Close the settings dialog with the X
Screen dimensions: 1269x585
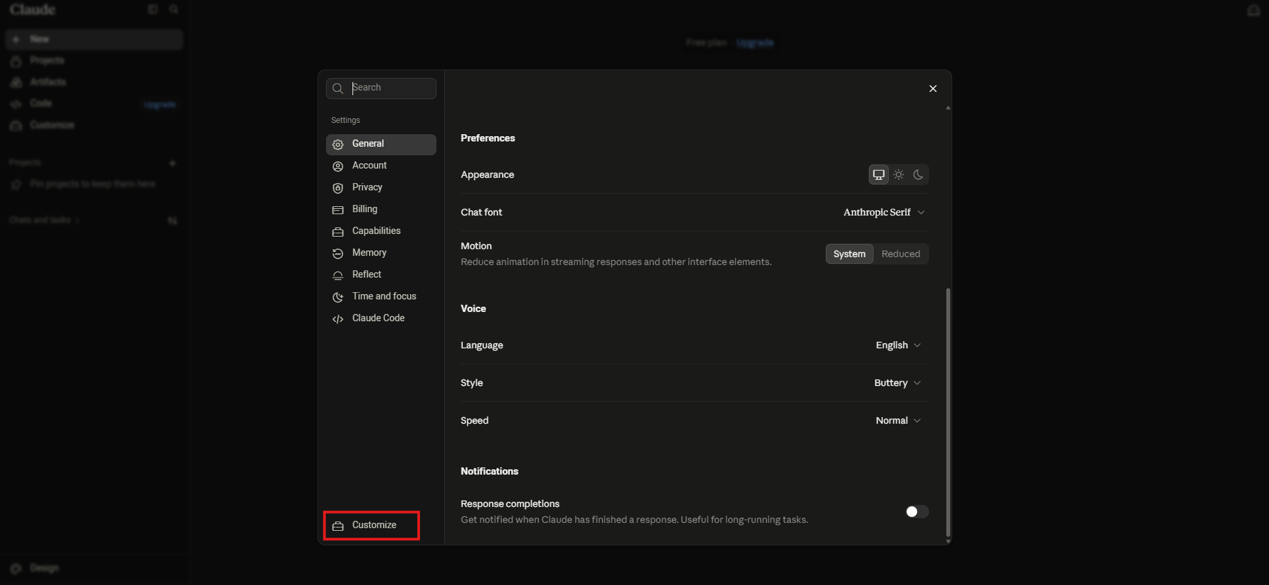click(933, 89)
